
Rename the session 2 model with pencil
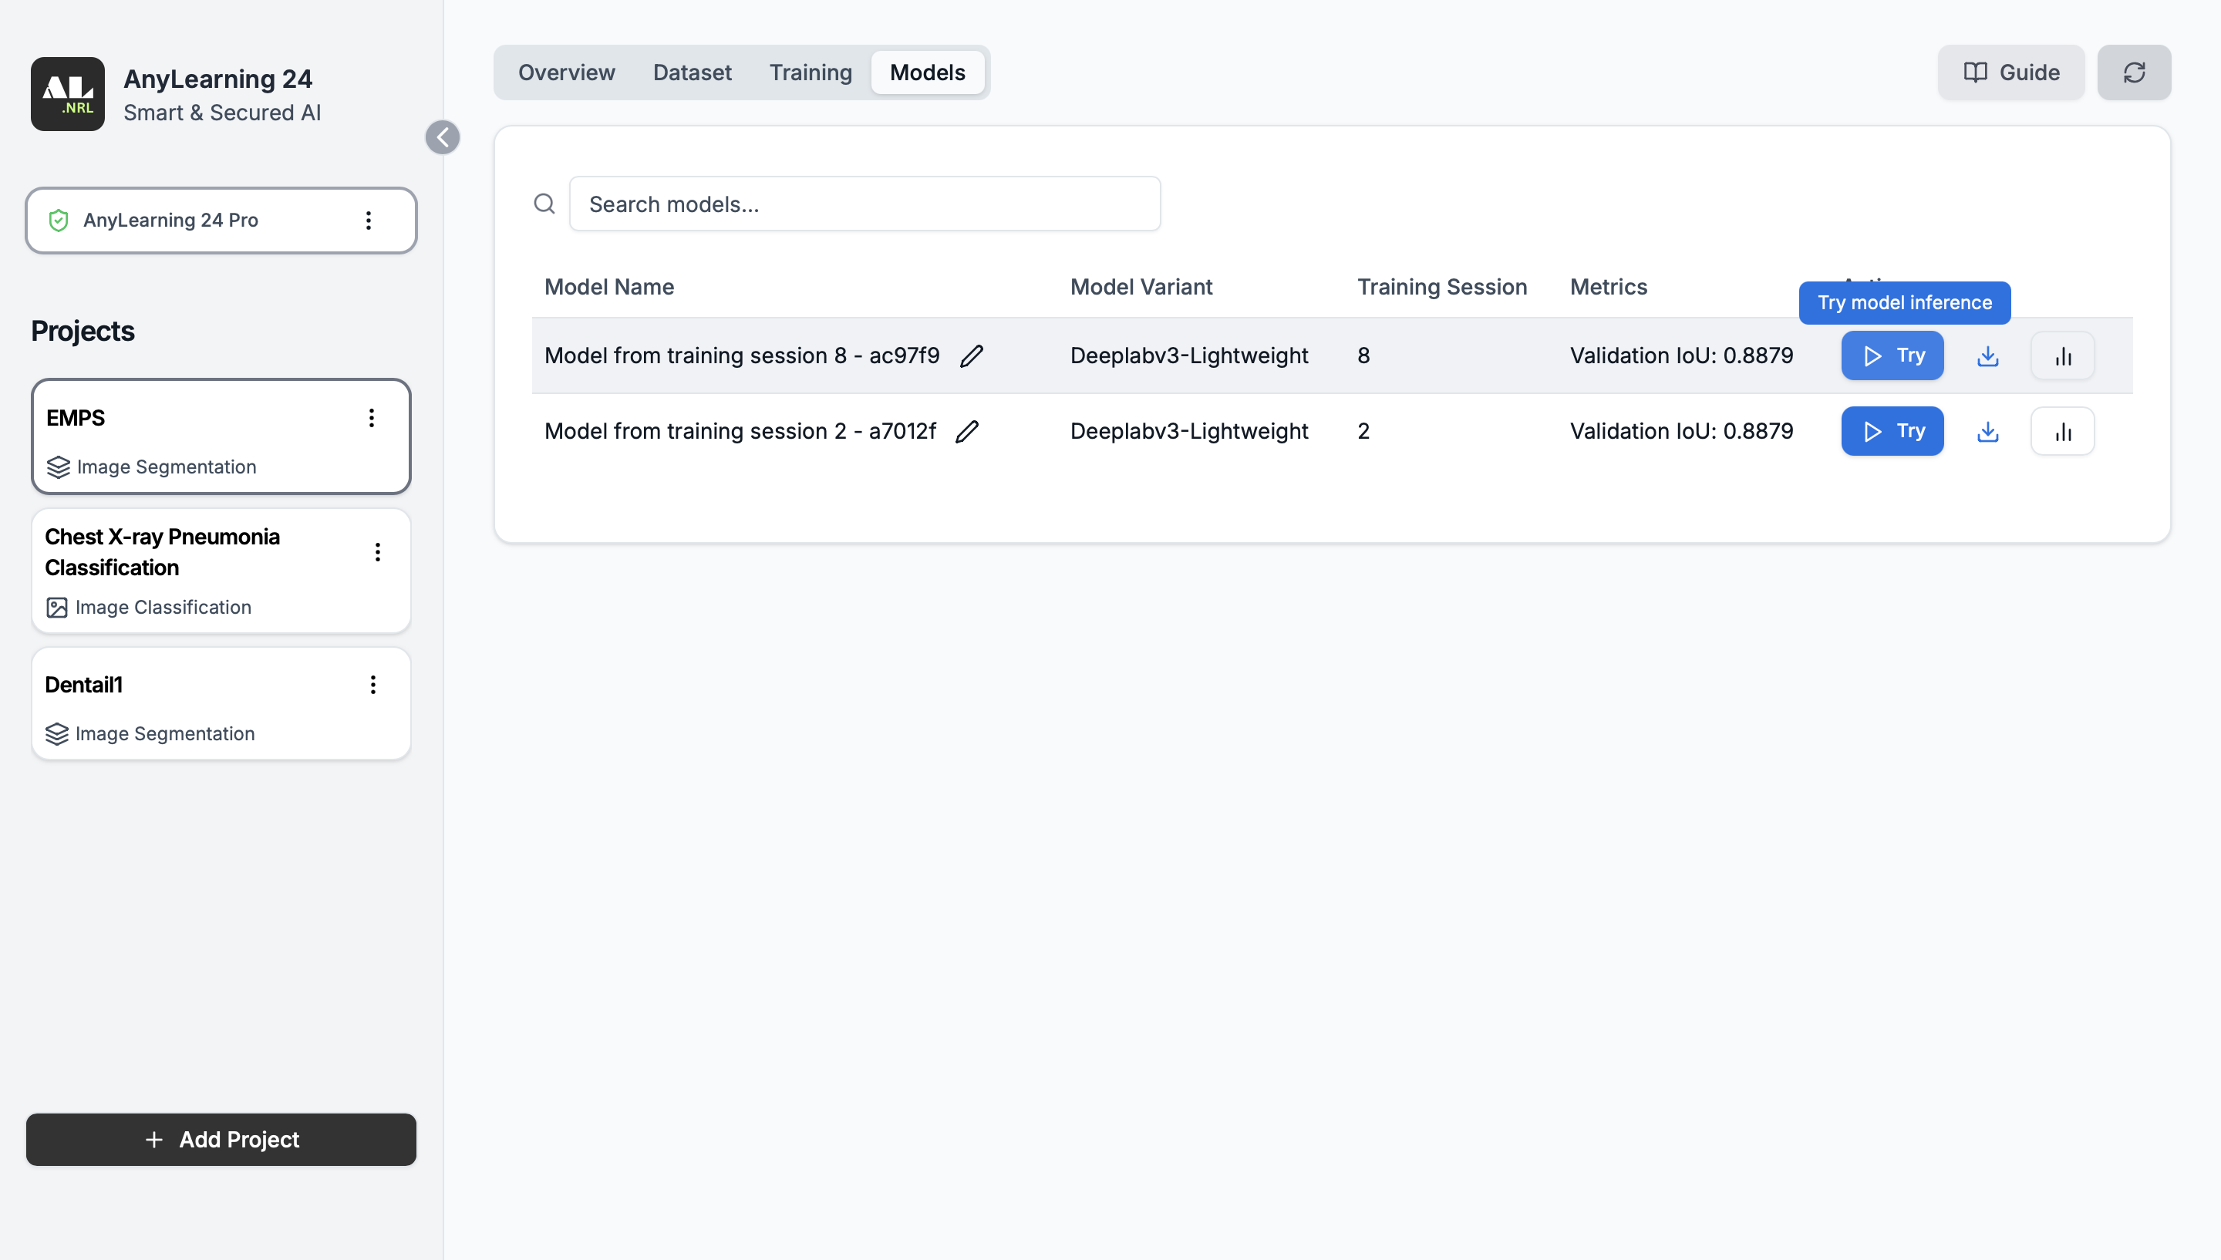967,431
